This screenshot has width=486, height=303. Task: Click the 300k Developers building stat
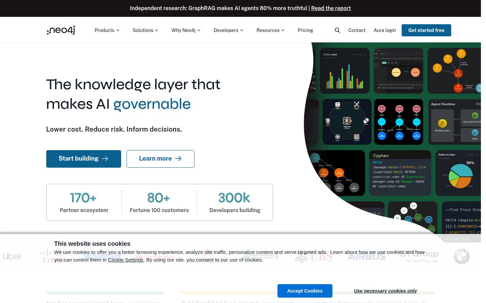click(x=235, y=202)
